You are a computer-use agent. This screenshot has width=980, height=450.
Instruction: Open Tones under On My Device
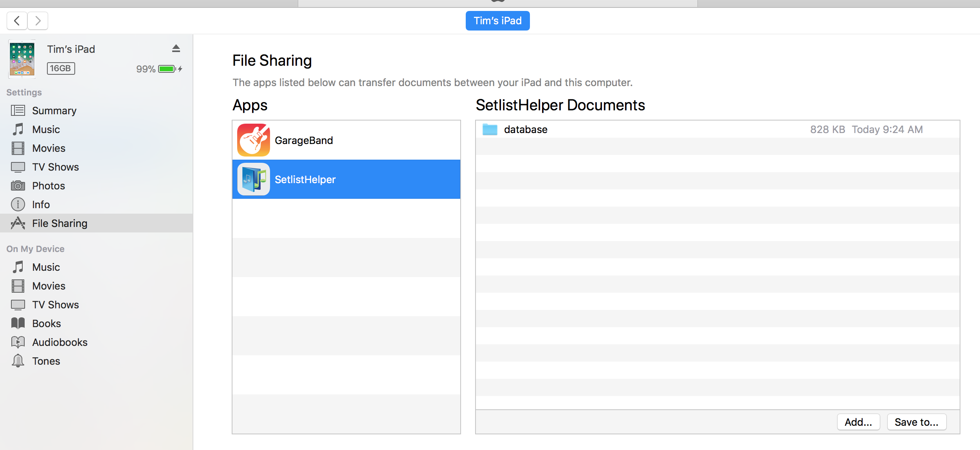(46, 361)
